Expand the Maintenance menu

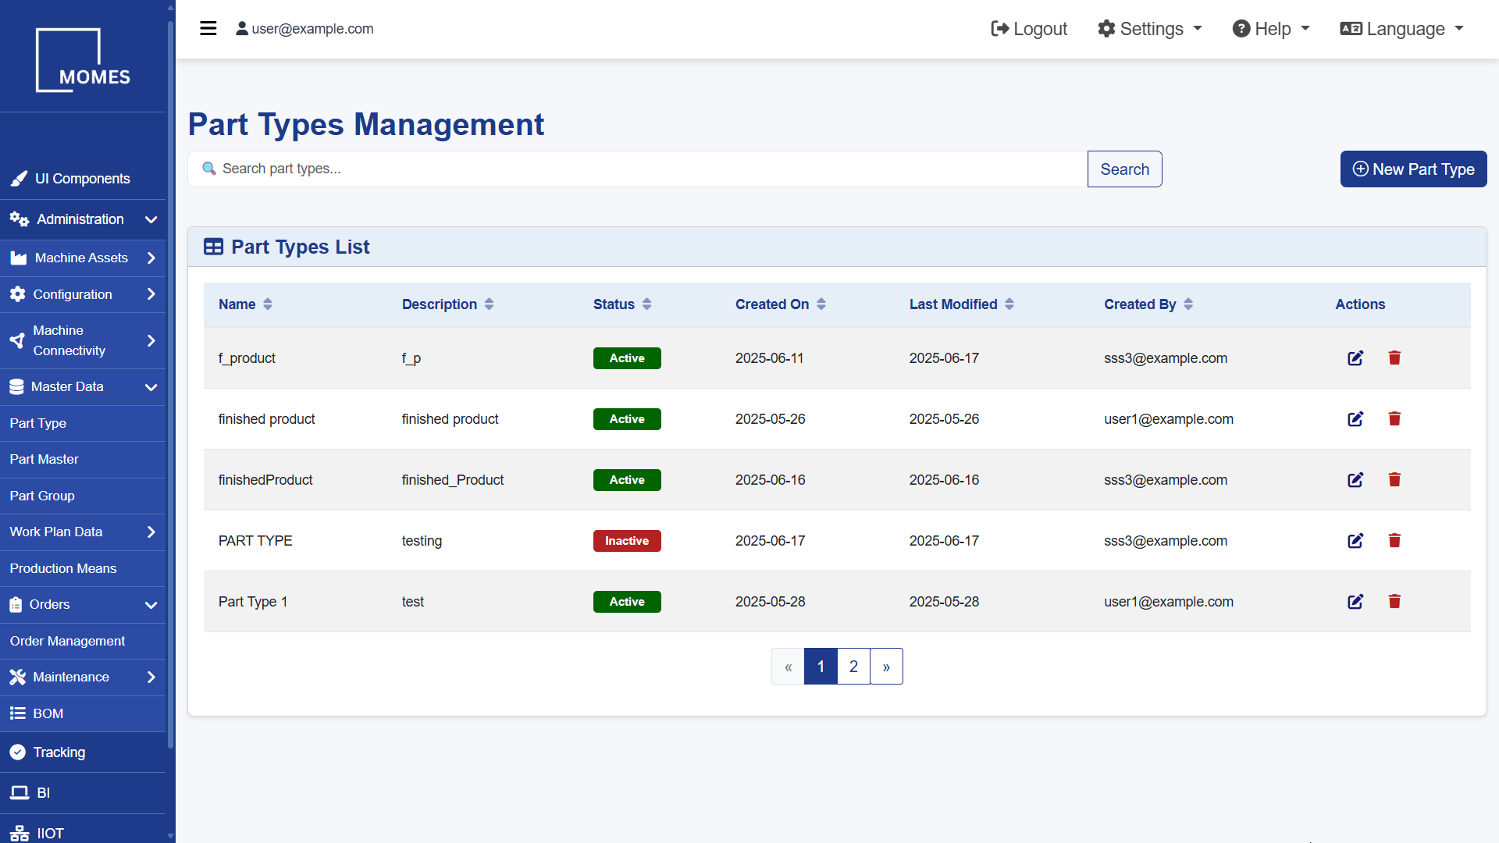pos(83,677)
